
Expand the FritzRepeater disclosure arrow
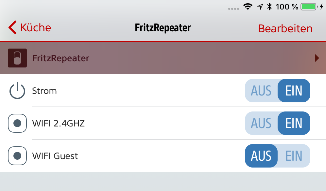[x=317, y=58]
